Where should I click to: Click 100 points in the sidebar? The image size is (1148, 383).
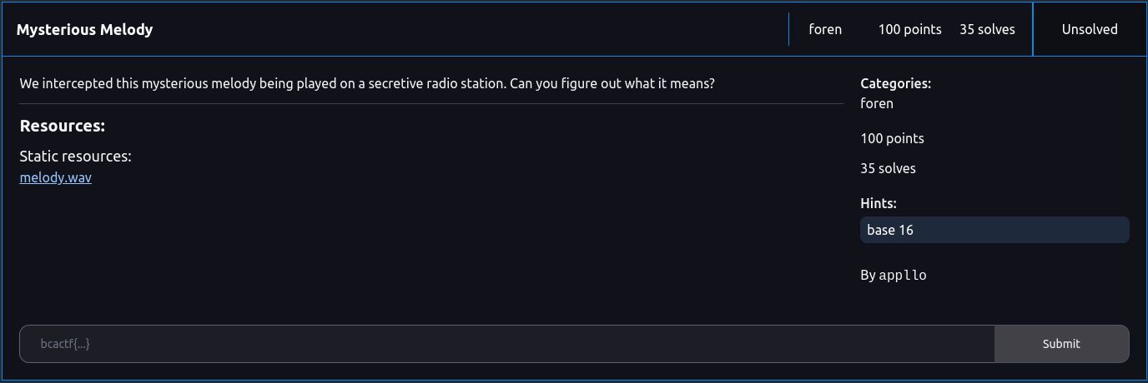892,138
